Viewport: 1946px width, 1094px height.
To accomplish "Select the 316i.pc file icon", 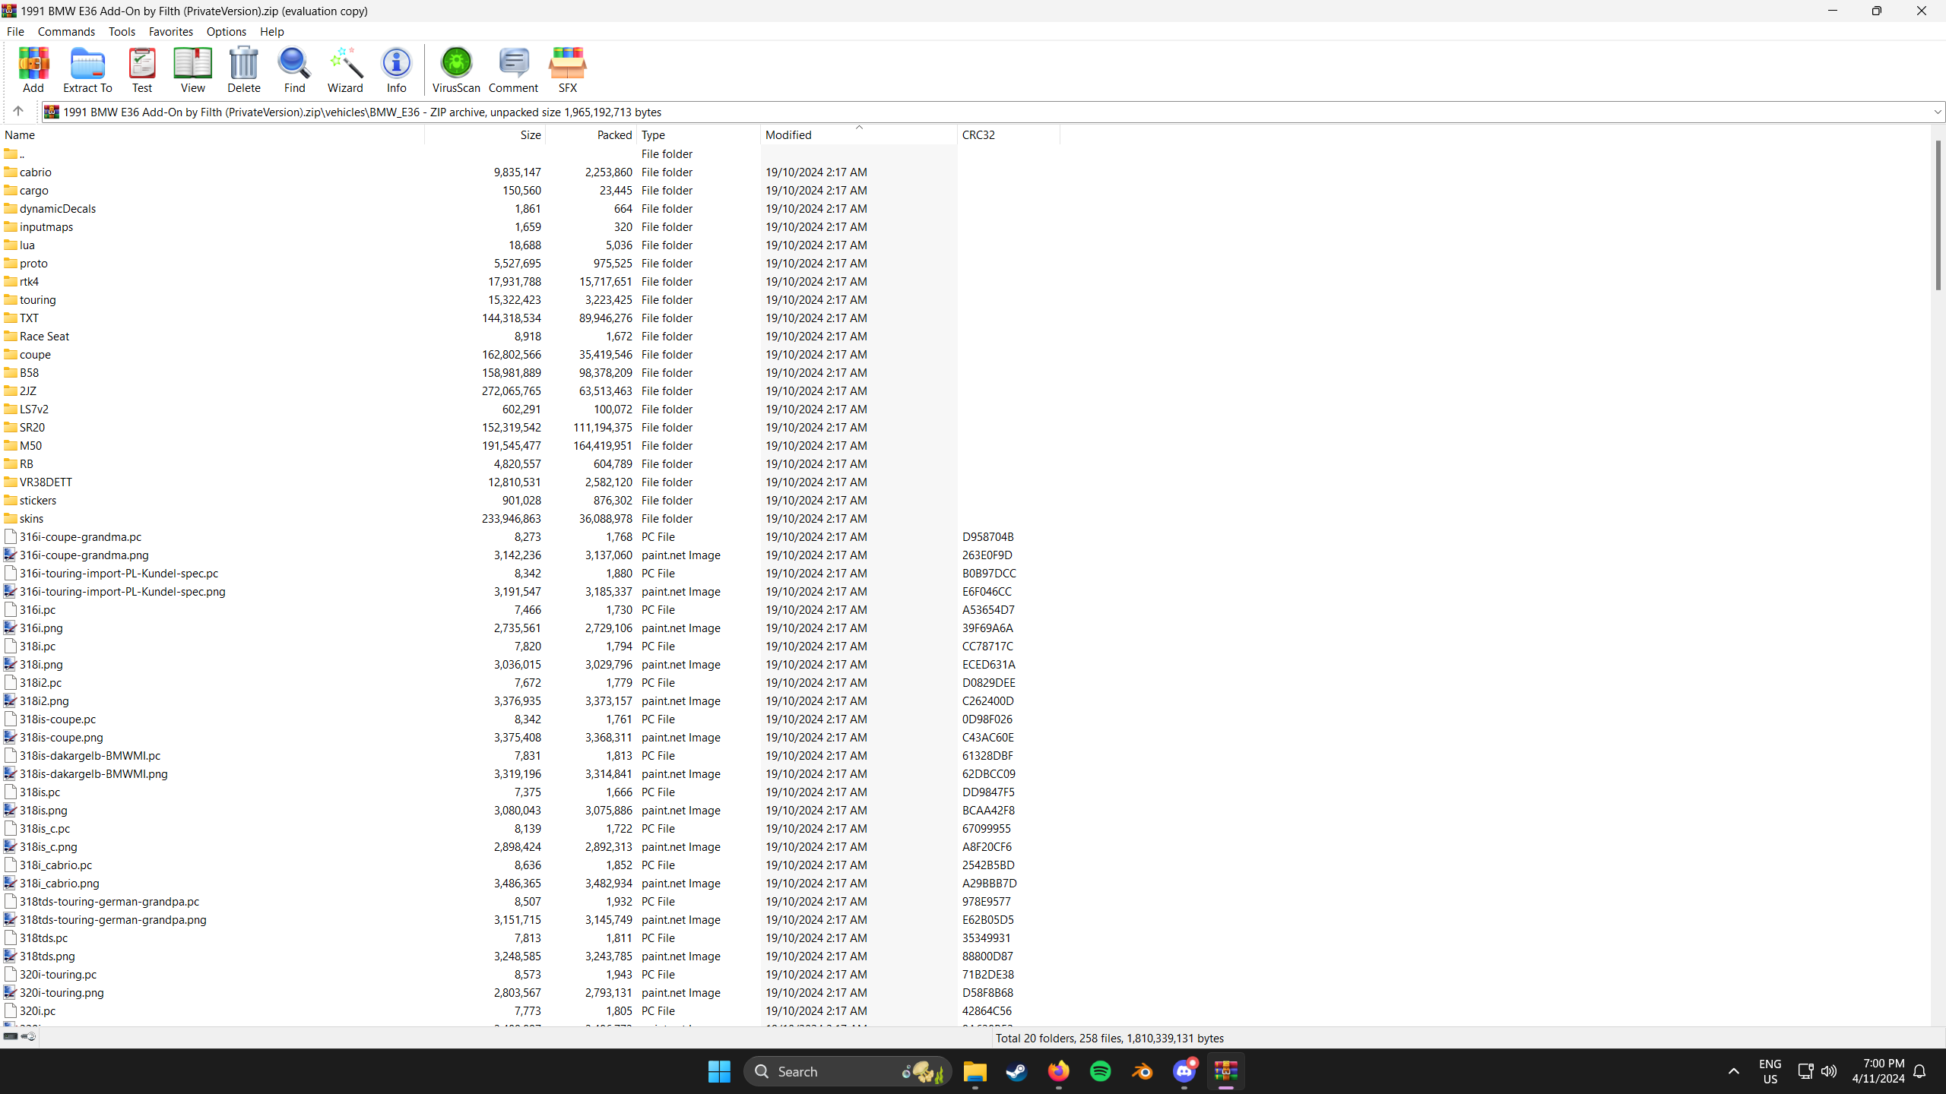I will (x=11, y=609).
